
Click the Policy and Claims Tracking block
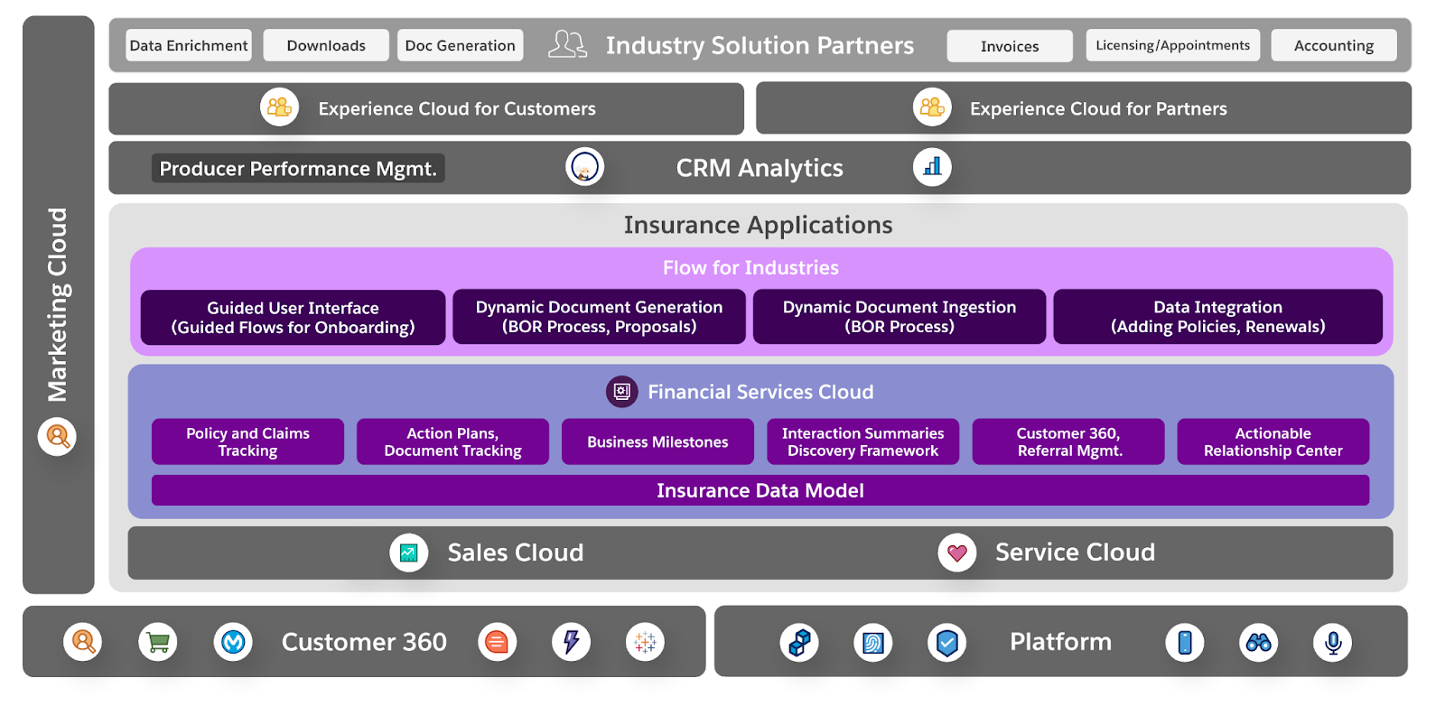(x=247, y=441)
